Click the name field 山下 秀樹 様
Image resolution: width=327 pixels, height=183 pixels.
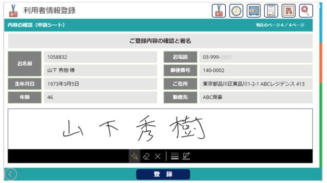[100, 70]
